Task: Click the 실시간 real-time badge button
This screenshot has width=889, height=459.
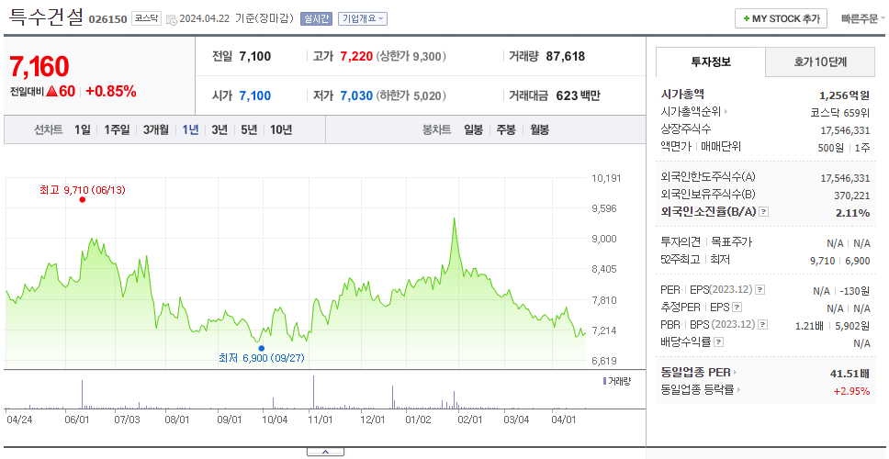Action: 316,18
